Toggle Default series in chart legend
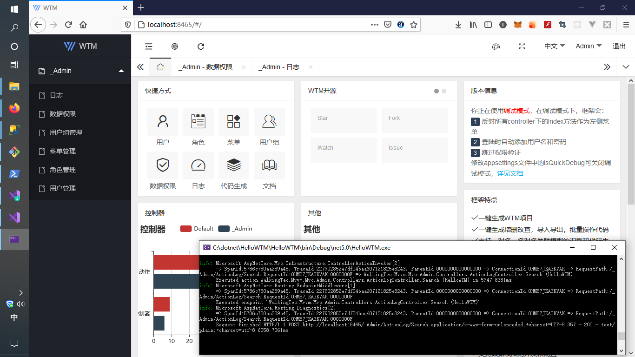The image size is (635, 357). click(x=197, y=229)
